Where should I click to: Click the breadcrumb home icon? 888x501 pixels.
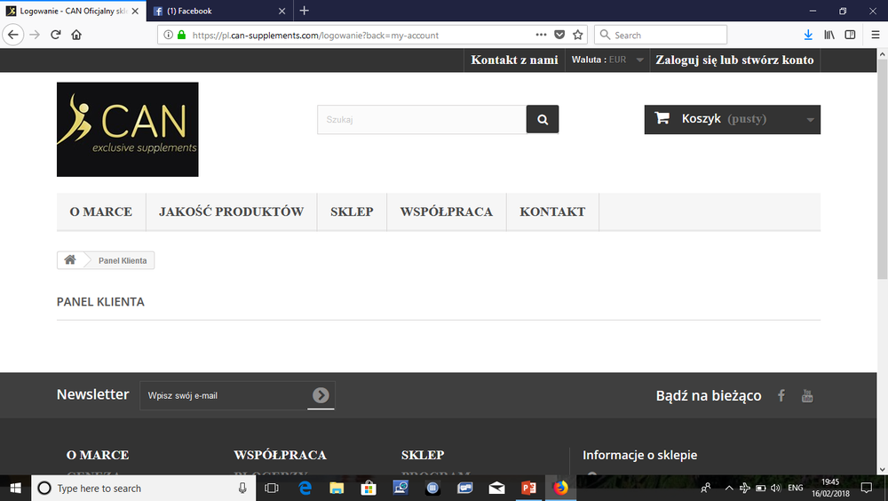pos(70,260)
